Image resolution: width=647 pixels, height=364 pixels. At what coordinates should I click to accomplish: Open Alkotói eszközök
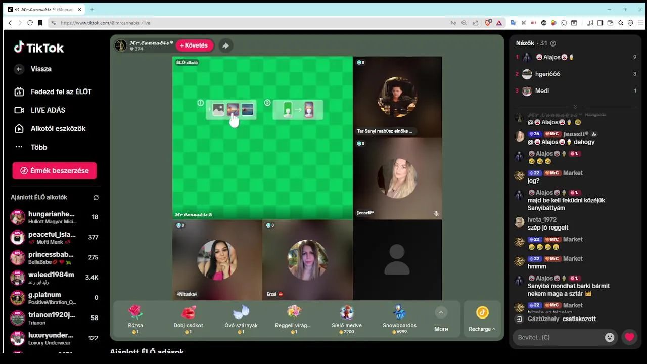coord(50,128)
